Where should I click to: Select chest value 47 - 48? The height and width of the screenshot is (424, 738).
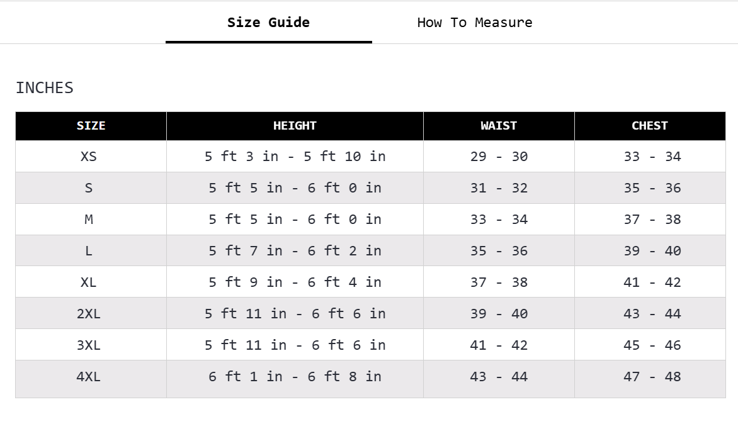652,377
